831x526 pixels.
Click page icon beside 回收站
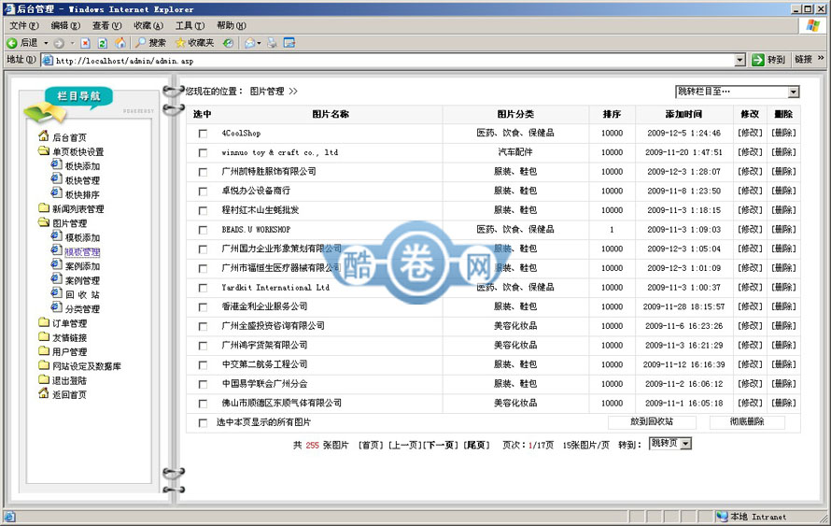[x=56, y=293]
